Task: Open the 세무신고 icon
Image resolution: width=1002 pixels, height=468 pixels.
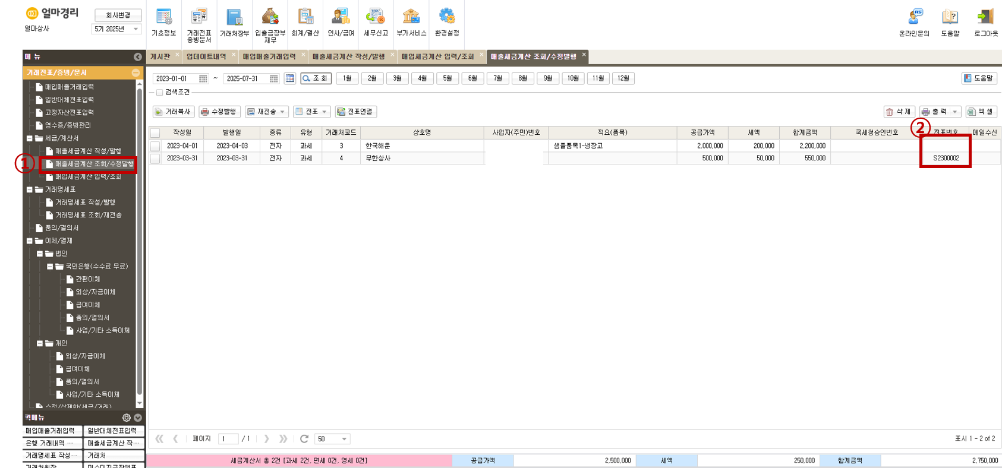Action: pyautogui.click(x=376, y=23)
